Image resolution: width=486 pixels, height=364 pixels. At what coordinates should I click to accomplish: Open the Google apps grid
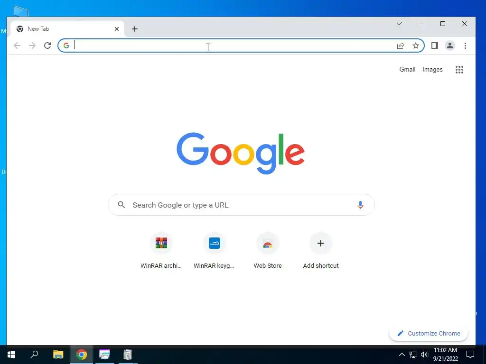459,70
